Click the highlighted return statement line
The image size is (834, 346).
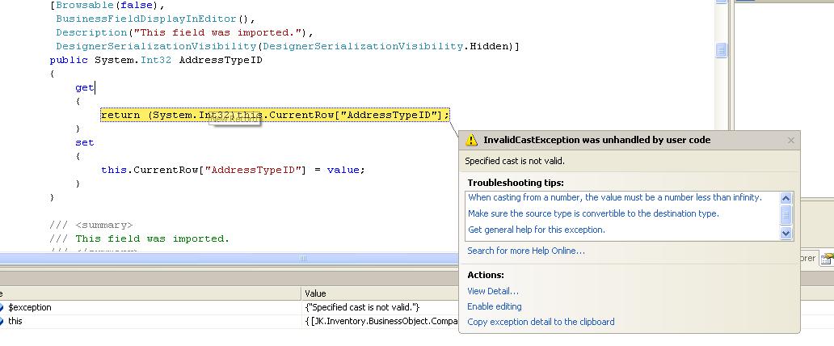tap(275, 115)
